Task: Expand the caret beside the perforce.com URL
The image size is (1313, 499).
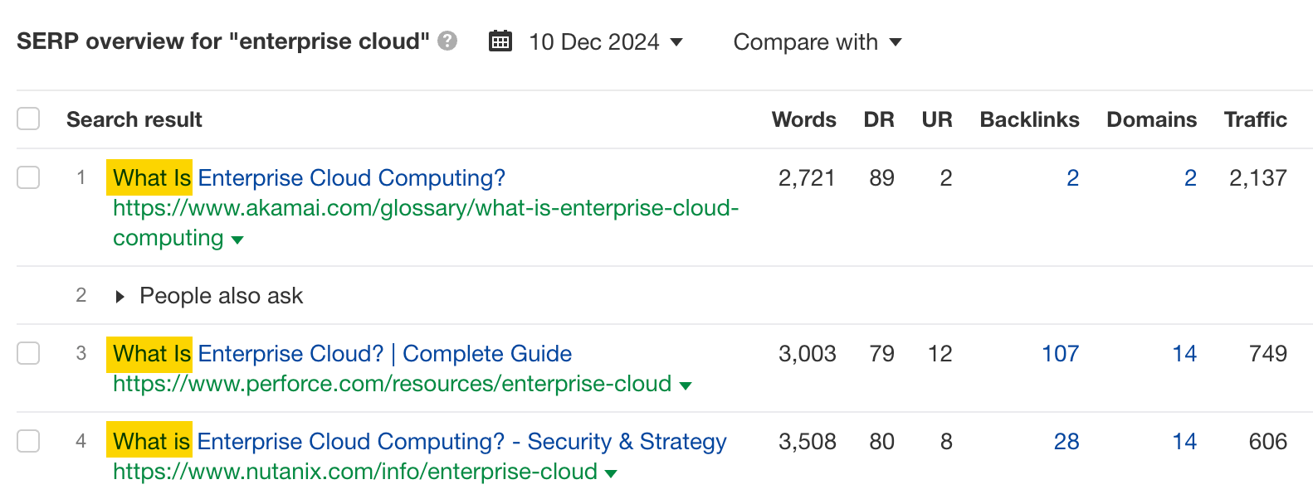Action: (x=686, y=385)
